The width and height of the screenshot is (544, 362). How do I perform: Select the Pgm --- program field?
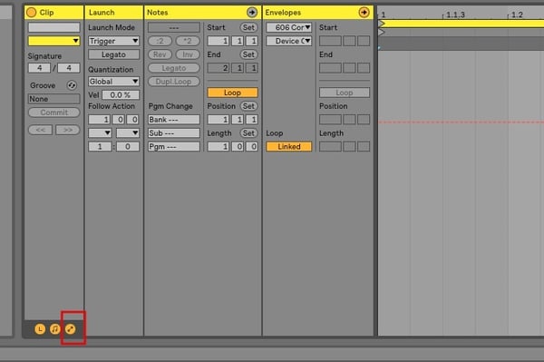tap(174, 146)
